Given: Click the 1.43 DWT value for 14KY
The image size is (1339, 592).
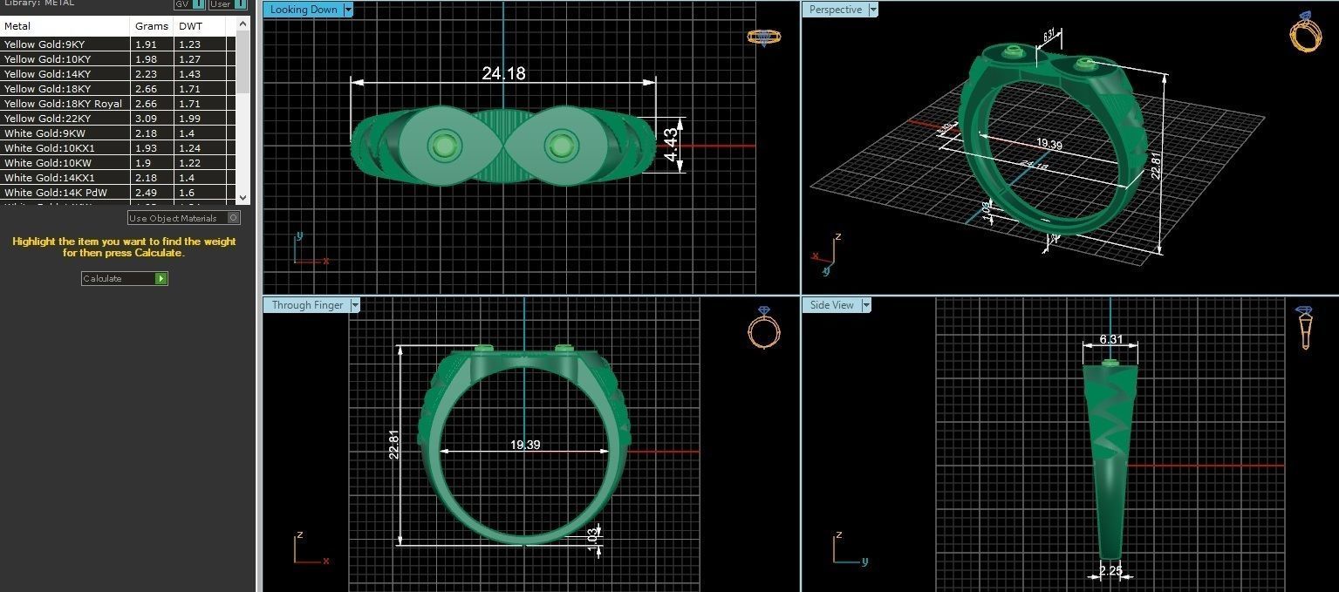Looking at the screenshot, I should coord(189,74).
